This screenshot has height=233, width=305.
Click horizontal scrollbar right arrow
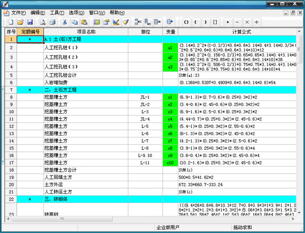coord(293,219)
